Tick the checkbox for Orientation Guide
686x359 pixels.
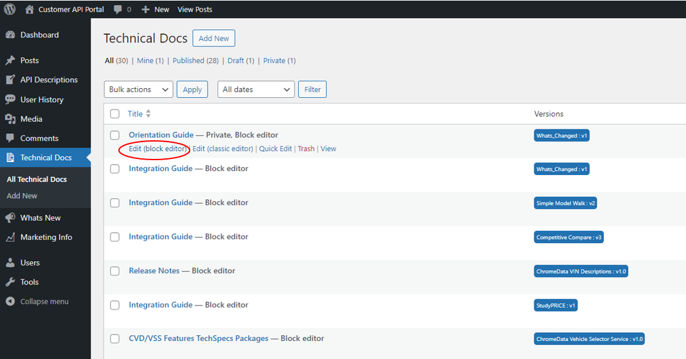(x=115, y=135)
